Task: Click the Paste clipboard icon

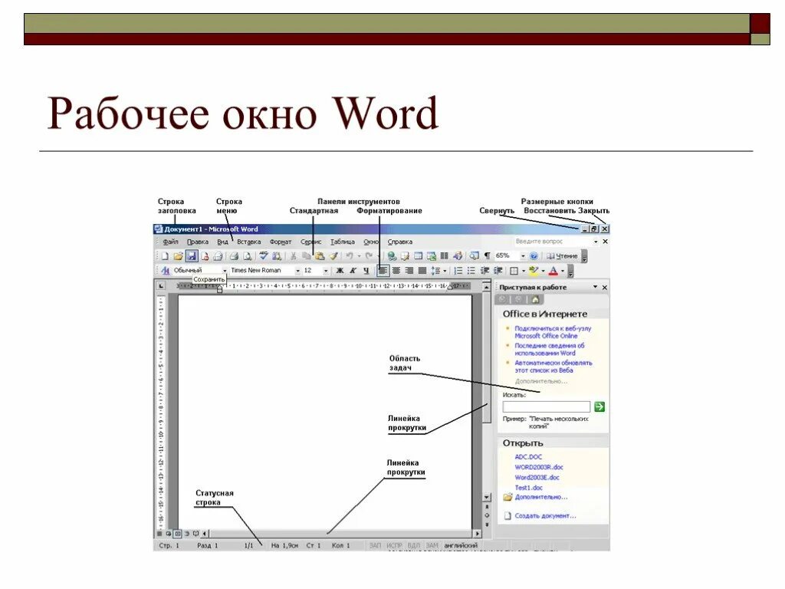Action: point(319,256)
